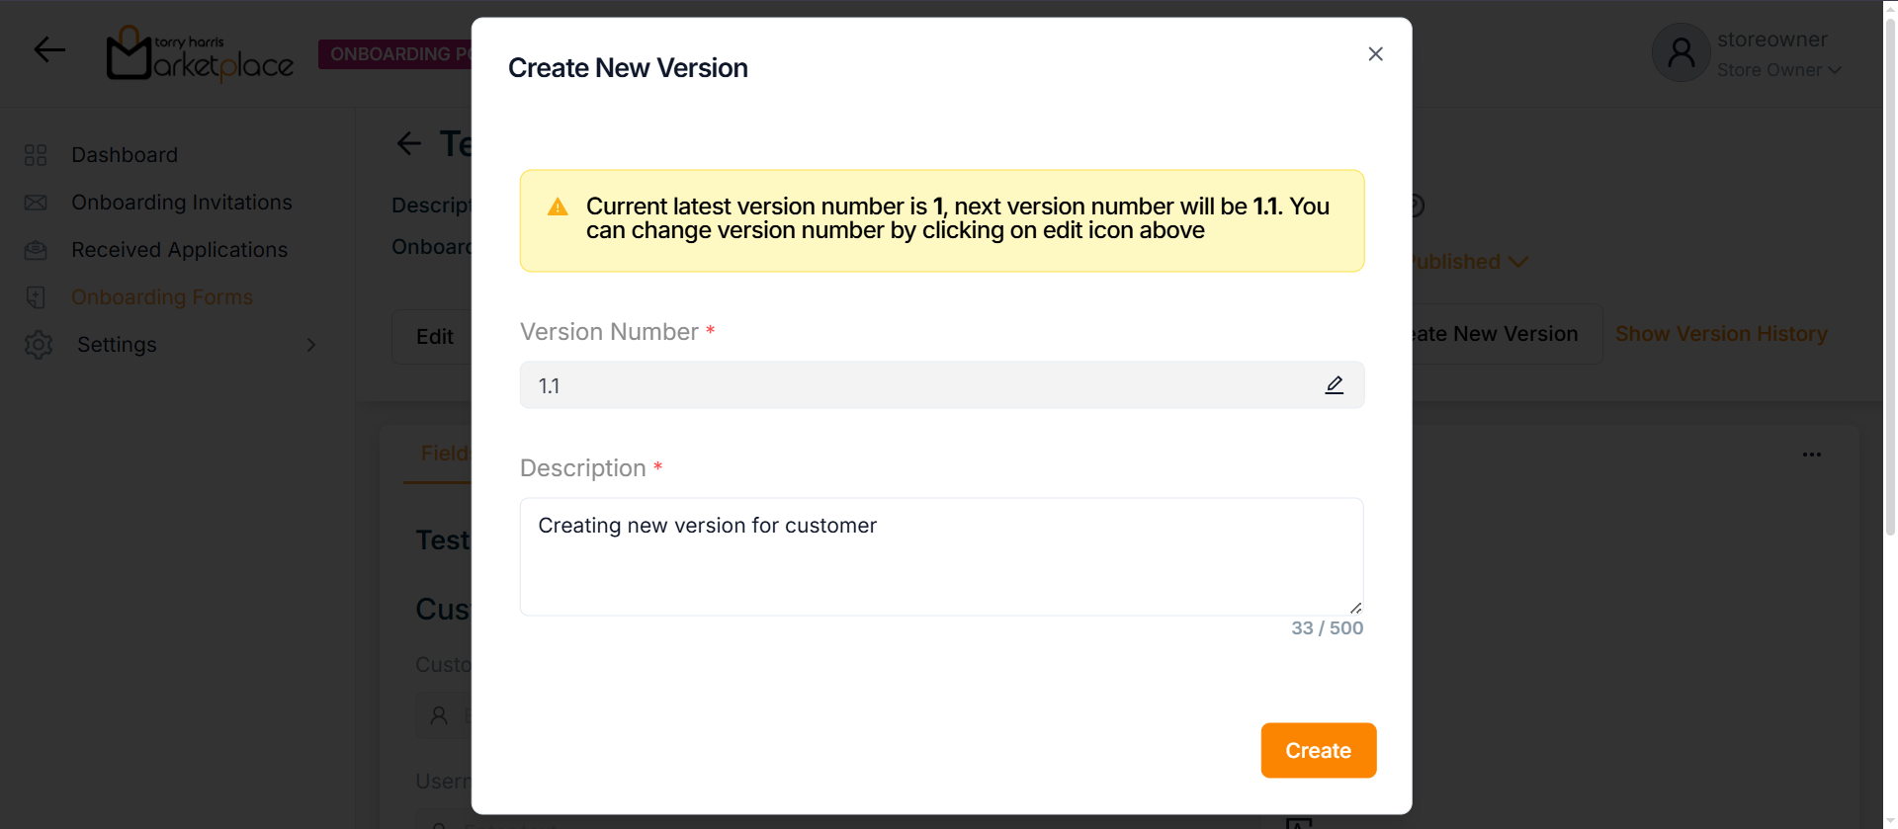Click the Dashboard grid icon
Viewport: 1898px width, 829px height.
pos(36,155)
